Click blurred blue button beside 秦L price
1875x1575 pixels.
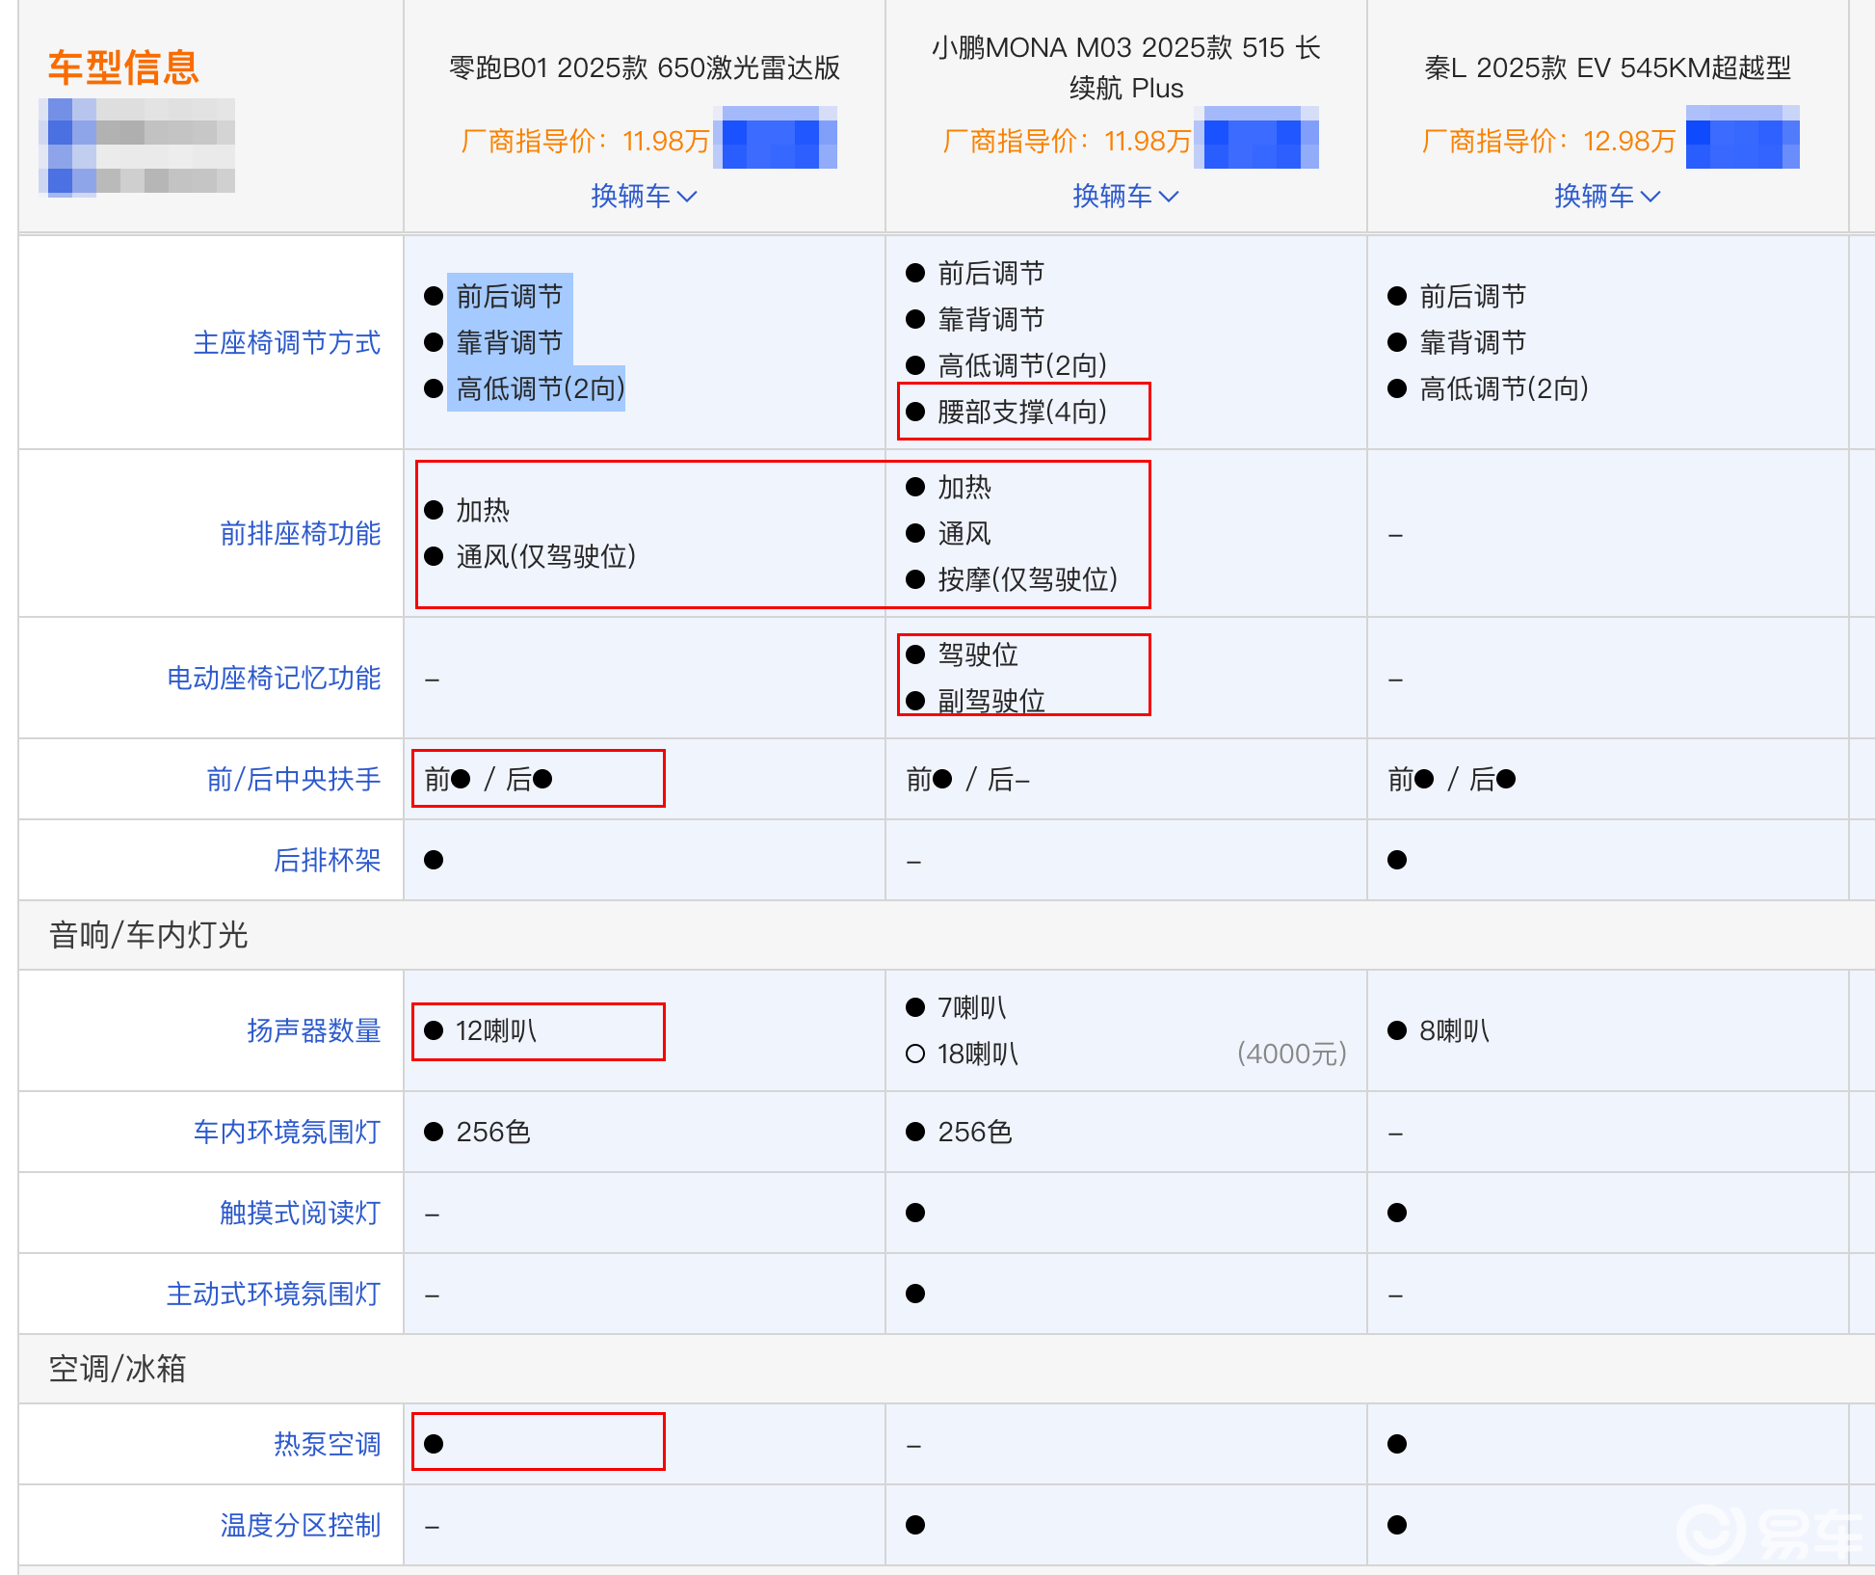coord(1741,140)
